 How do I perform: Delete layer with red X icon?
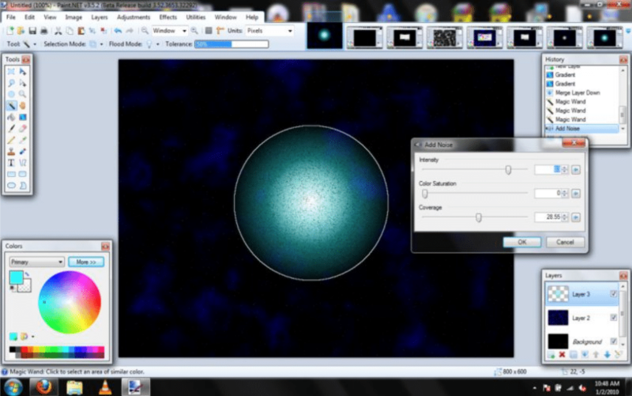pos(562,355)
